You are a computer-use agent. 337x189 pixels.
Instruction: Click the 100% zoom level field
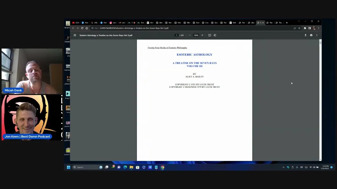tap(196, 35)
